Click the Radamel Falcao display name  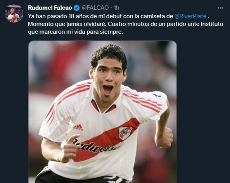pos(50,8)
